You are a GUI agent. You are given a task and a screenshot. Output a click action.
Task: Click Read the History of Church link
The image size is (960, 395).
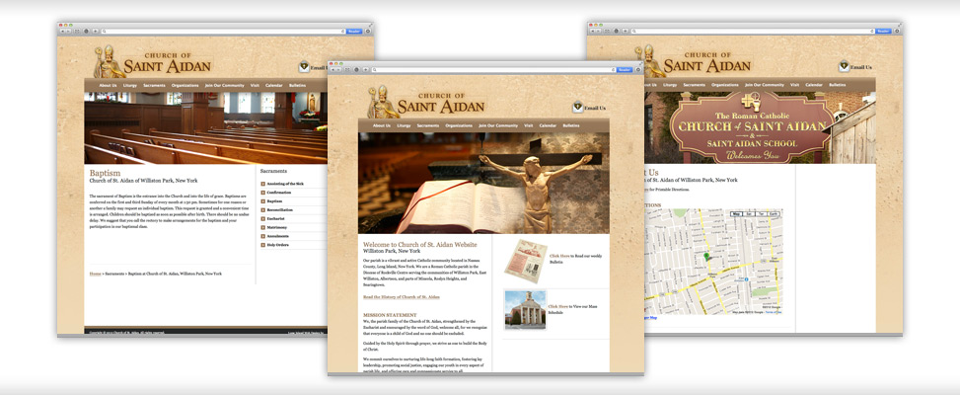click(x=402, y=297)
